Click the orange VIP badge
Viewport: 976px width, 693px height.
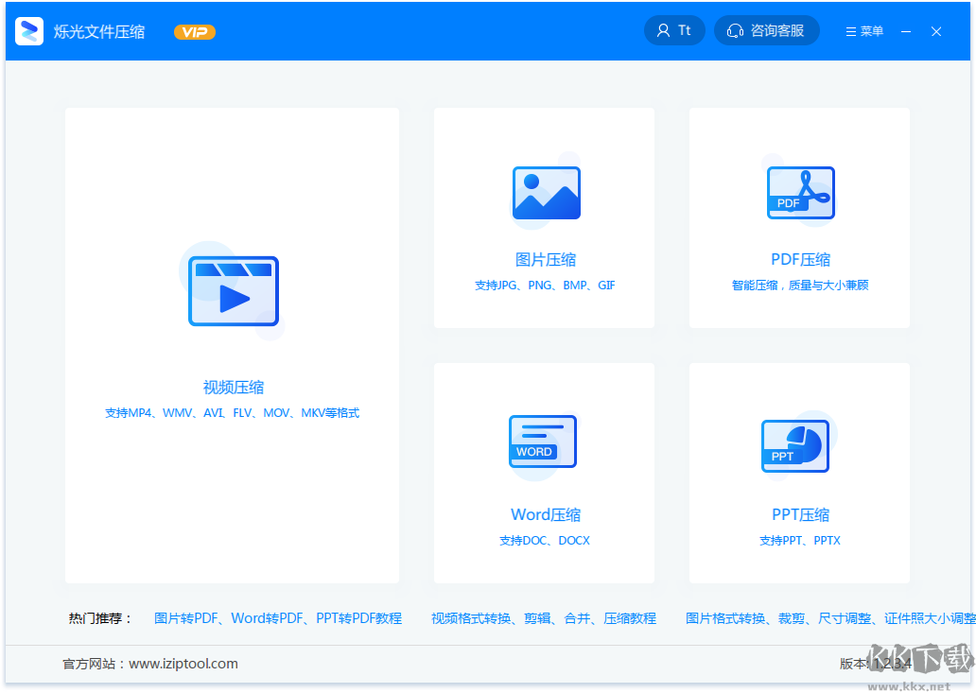tap(195, 32)
